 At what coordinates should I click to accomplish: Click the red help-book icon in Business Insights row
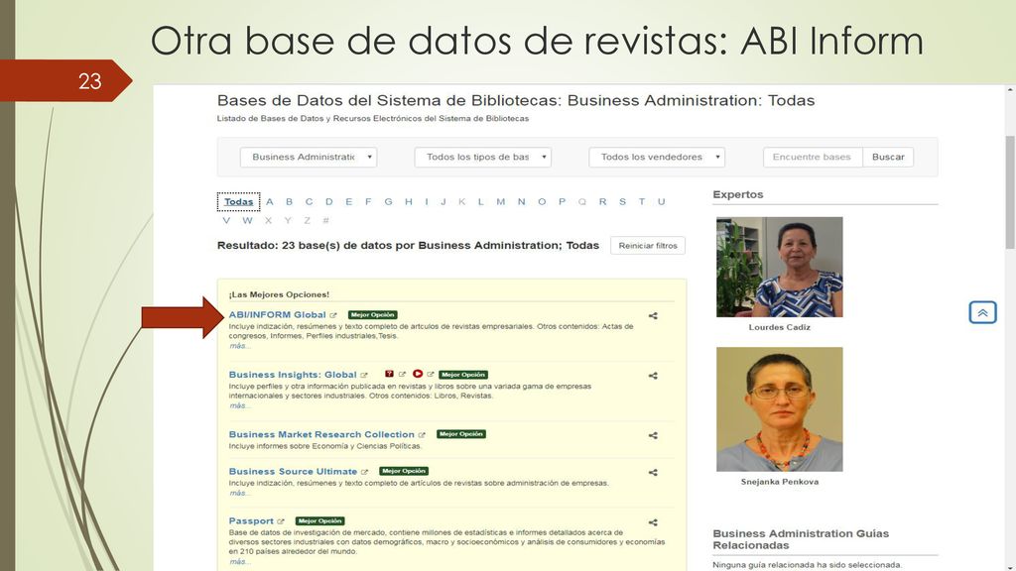pos(389,374)
